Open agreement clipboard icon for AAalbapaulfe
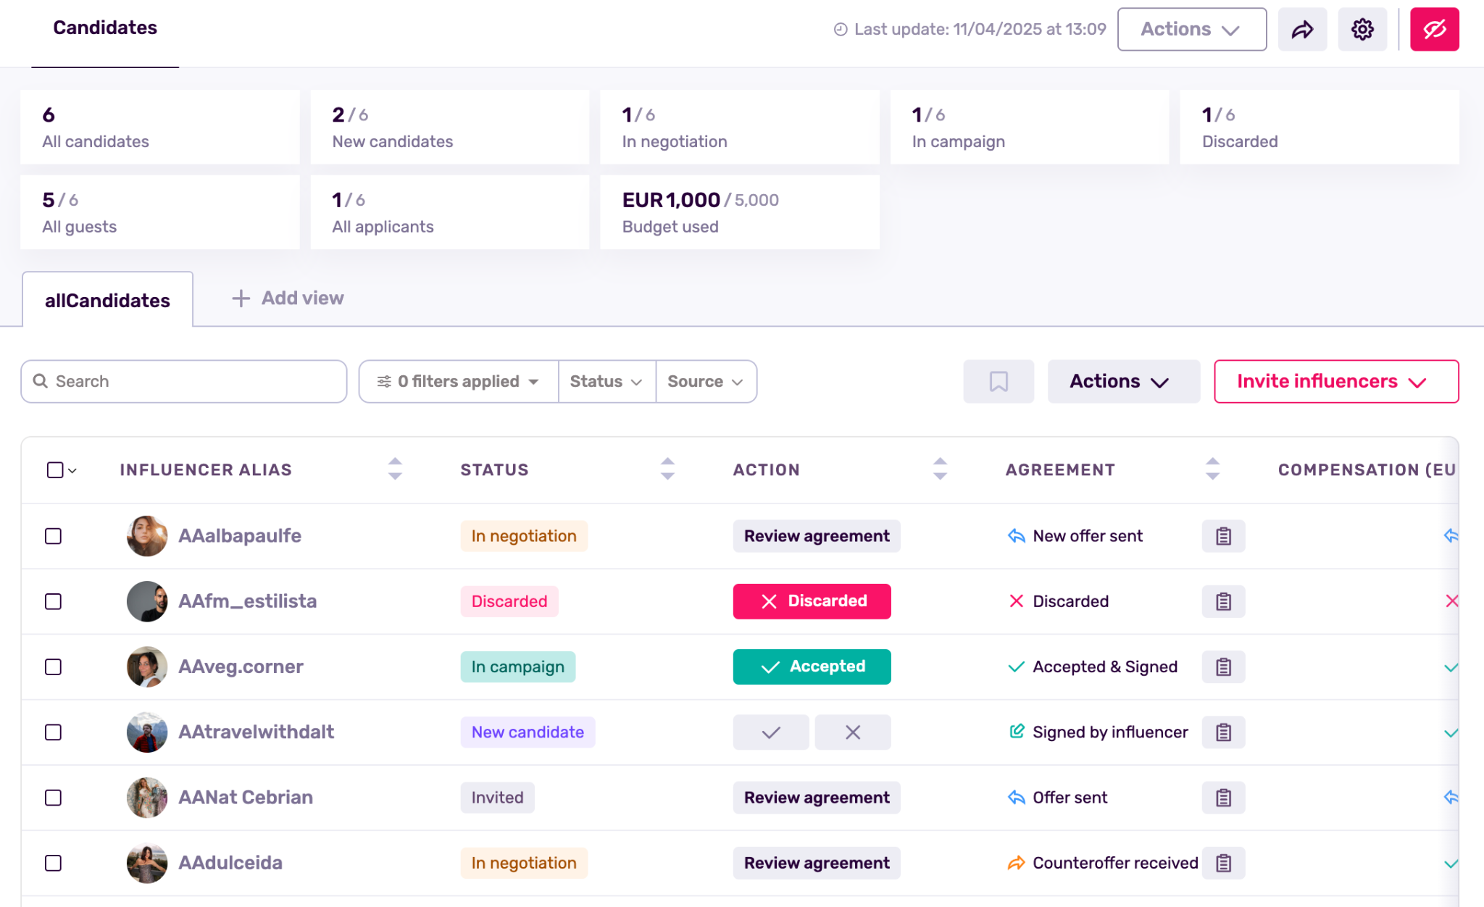This screenshot has height=907, width=1484. [1223, 536]
